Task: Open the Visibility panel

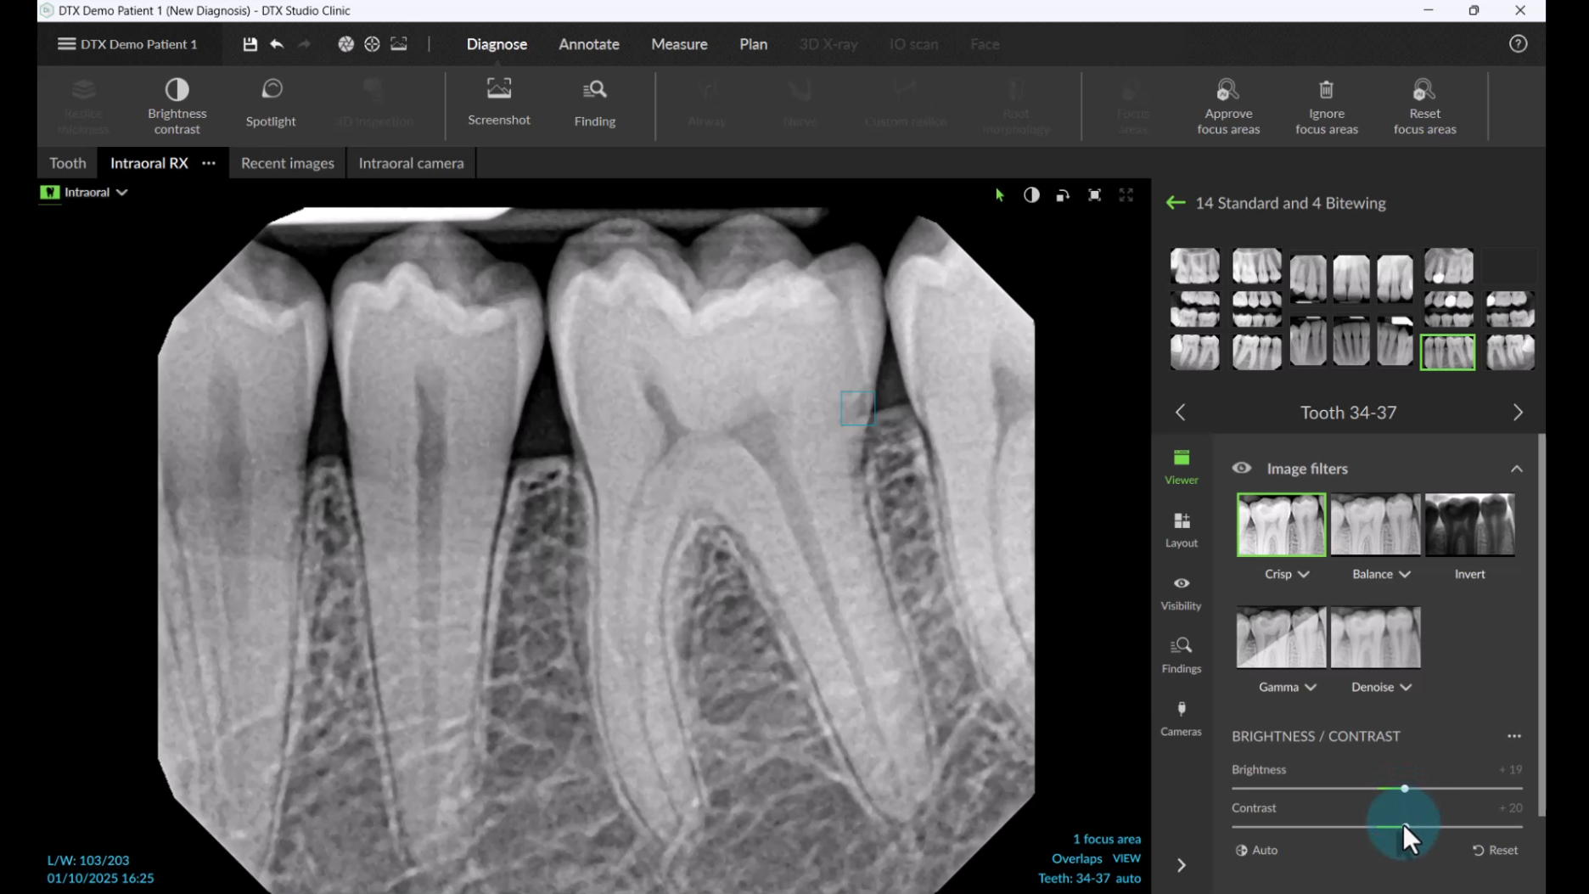Action: [x=1181, y=592]
